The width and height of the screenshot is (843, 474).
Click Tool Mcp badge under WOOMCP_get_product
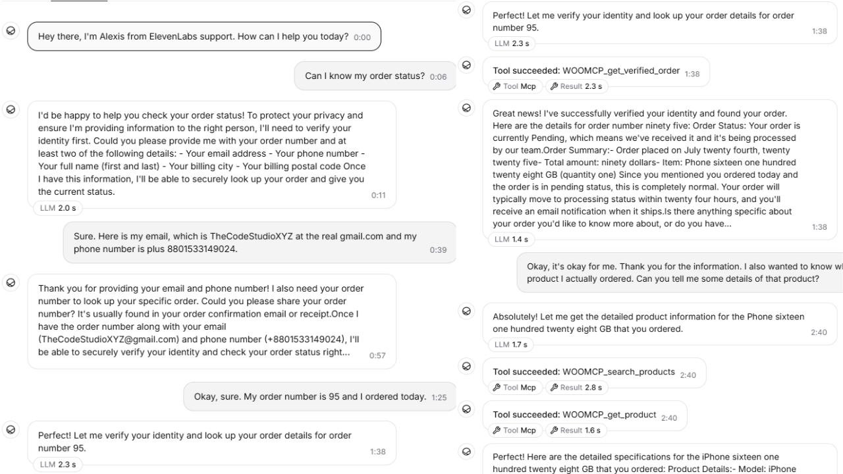coord(515,431)
